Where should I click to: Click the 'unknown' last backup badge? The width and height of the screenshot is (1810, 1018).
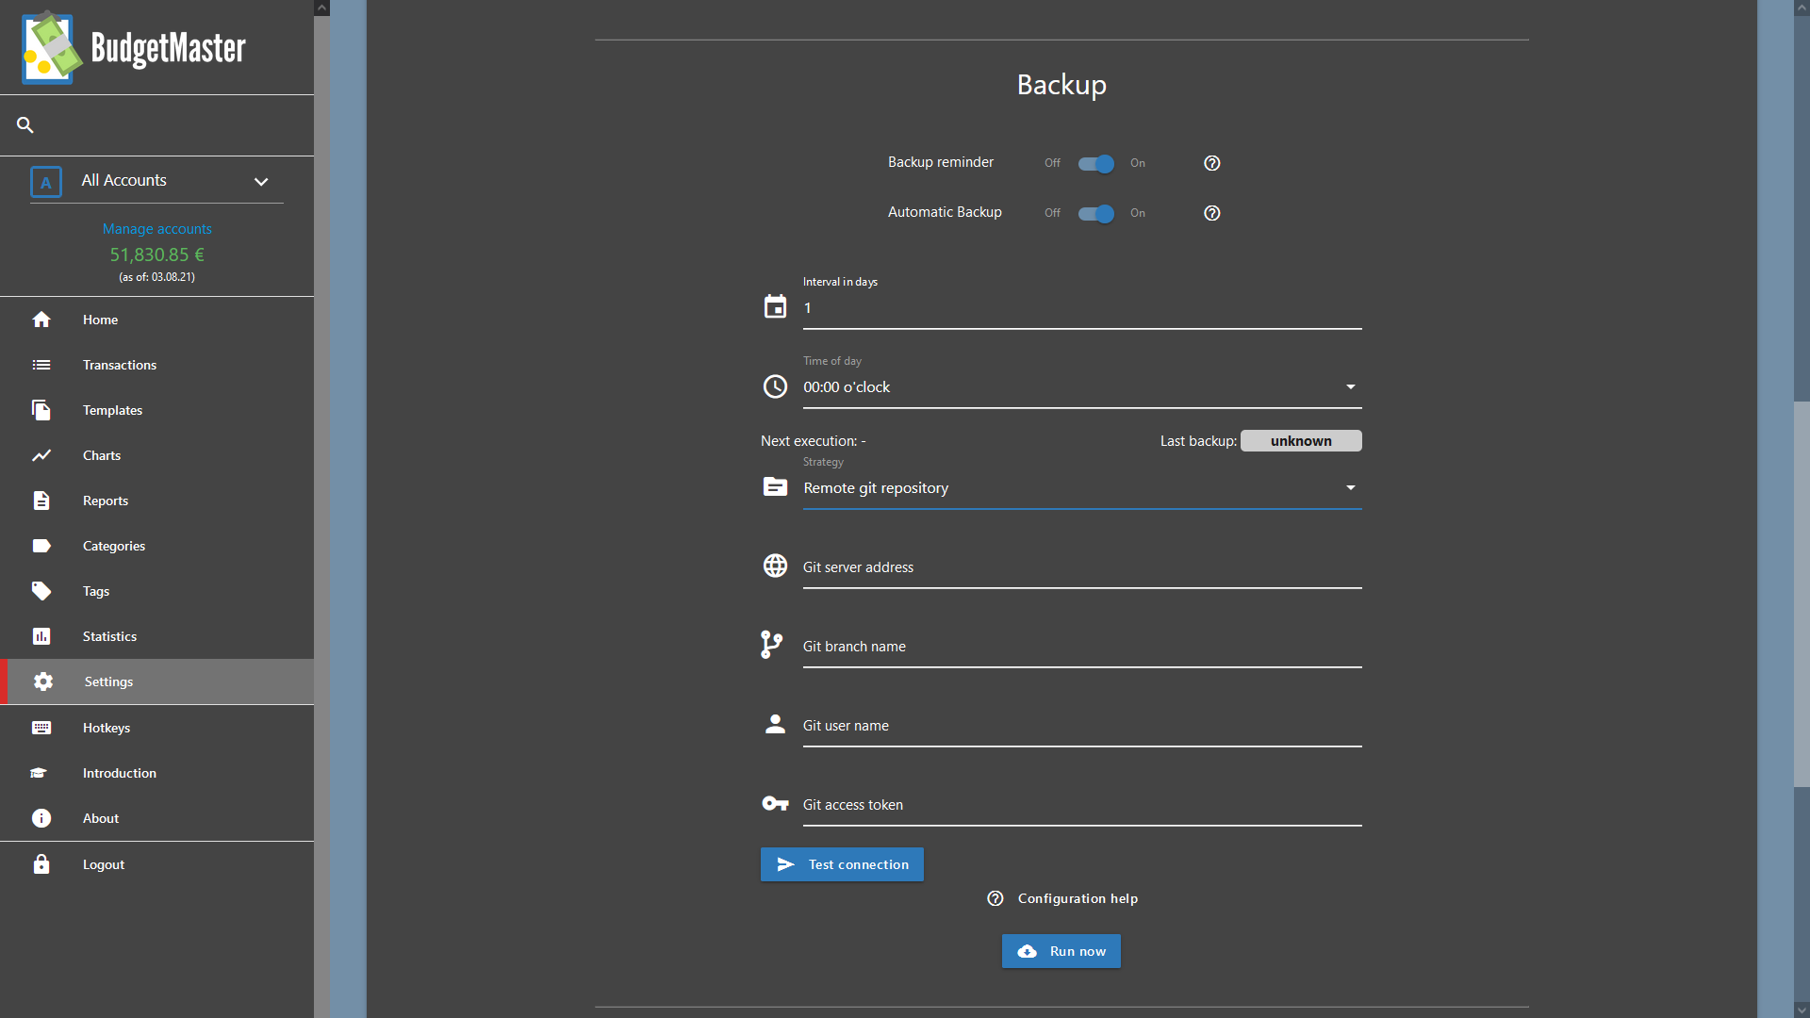(x=1301, y=441)
